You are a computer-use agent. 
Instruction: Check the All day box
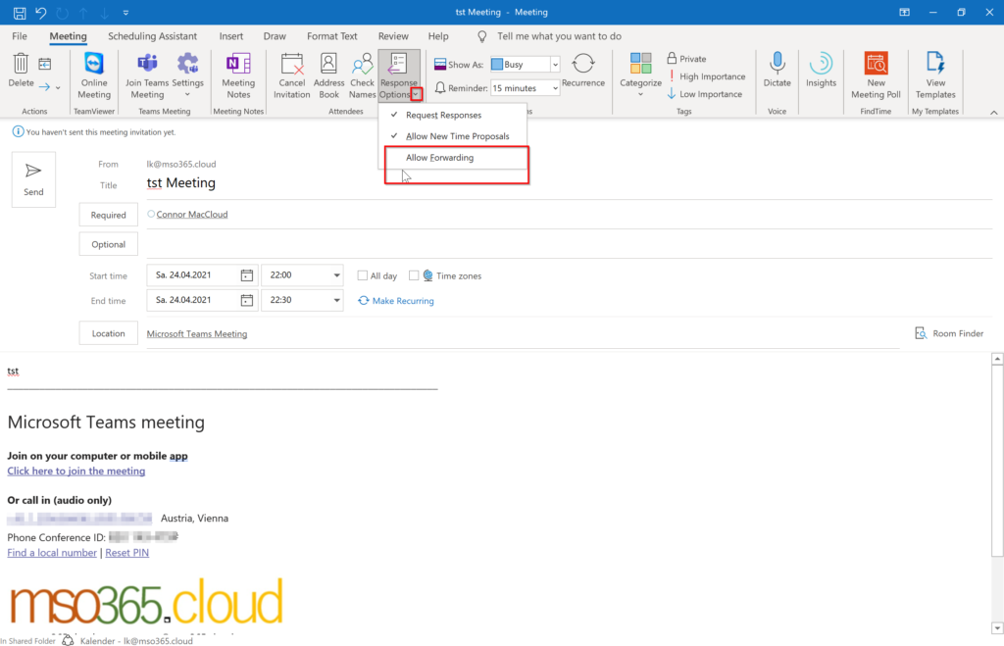coord(363,275)
